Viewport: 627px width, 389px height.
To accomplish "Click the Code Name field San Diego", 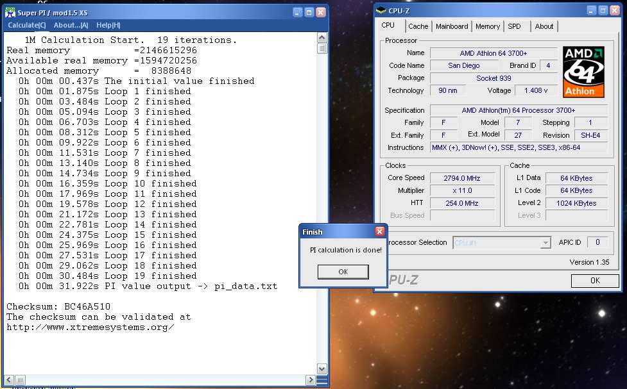I will coord(464,65).
